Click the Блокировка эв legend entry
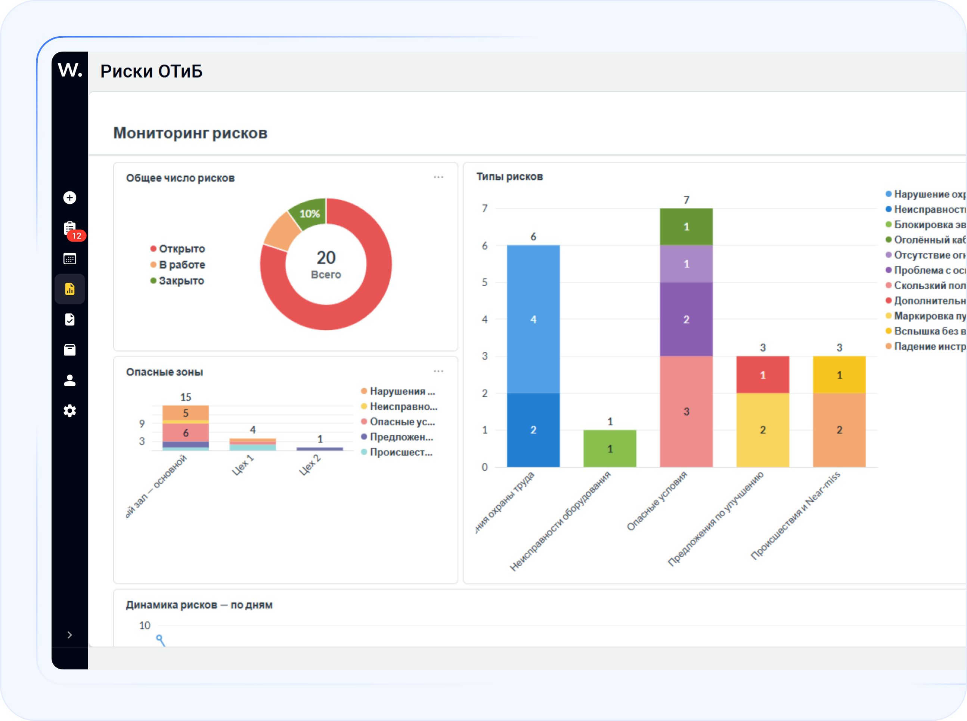967x721 pixels. point(926,225)
